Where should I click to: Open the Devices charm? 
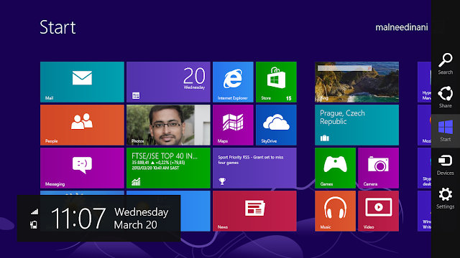click(446, 165)
